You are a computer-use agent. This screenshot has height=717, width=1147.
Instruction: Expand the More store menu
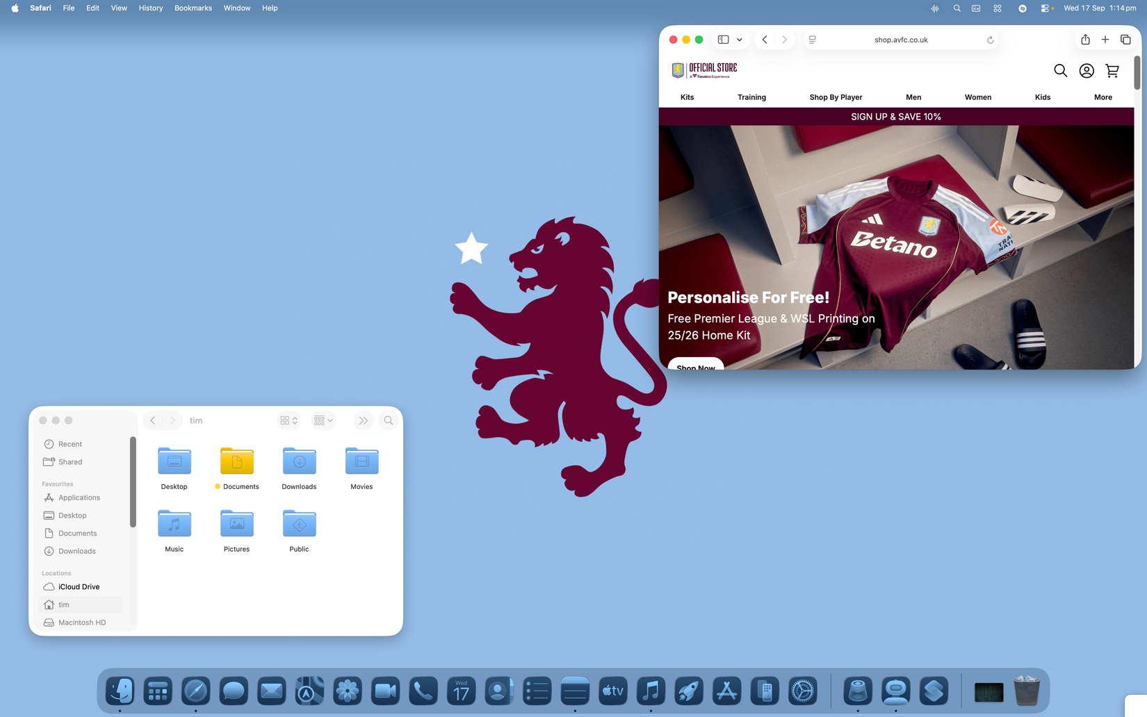point(1103,97)
